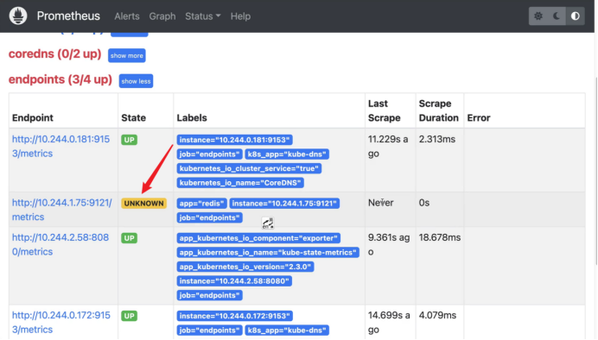Click the Prometheus brand title text

[68, 16]
